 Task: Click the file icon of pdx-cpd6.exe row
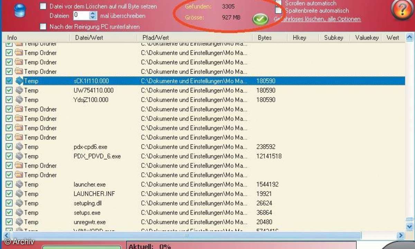coord(19,147)
